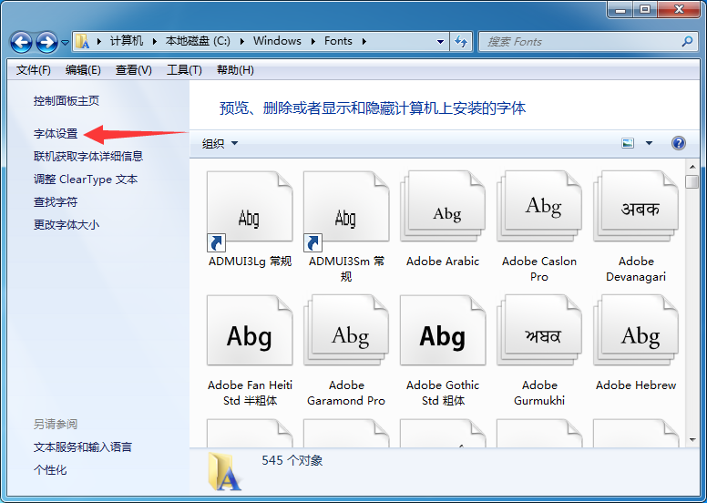Click the 545 个对象 status text
This screenshot has width=707, height=503.
pos(292,460)
